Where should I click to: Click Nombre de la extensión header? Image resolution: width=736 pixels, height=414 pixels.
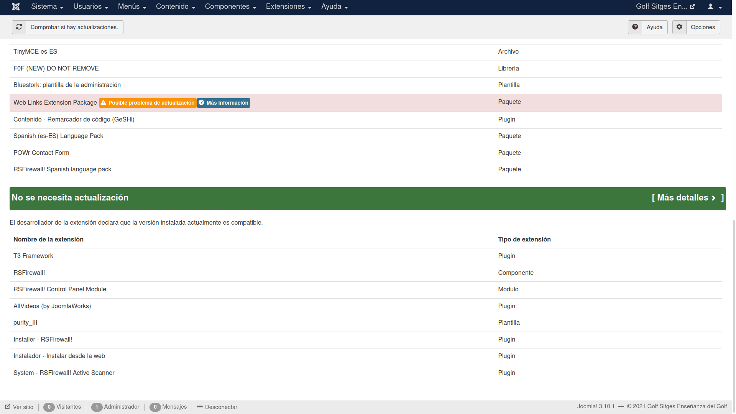coord(48,240)
